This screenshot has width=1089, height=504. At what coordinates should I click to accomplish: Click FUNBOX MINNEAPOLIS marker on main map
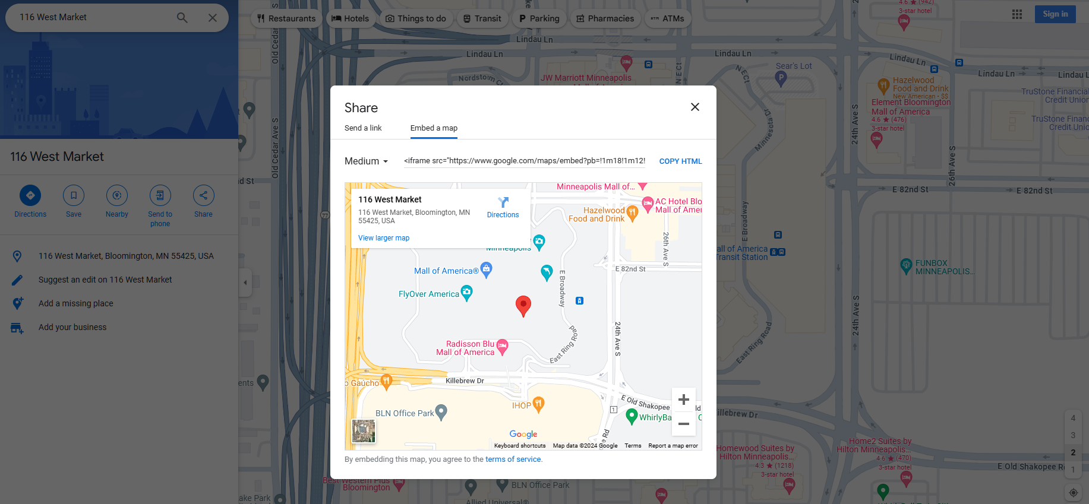[x=906, y=265]
